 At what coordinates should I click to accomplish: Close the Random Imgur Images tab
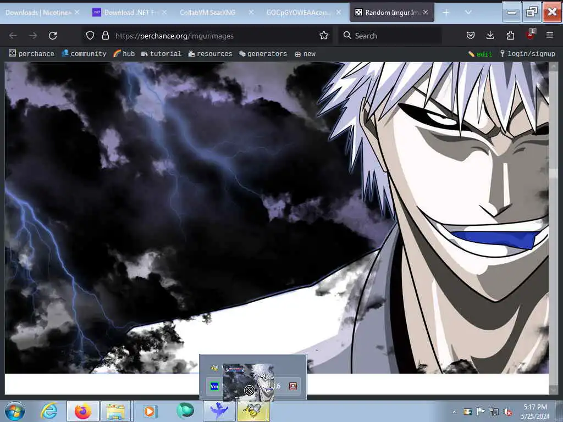[x=426, y=12]
